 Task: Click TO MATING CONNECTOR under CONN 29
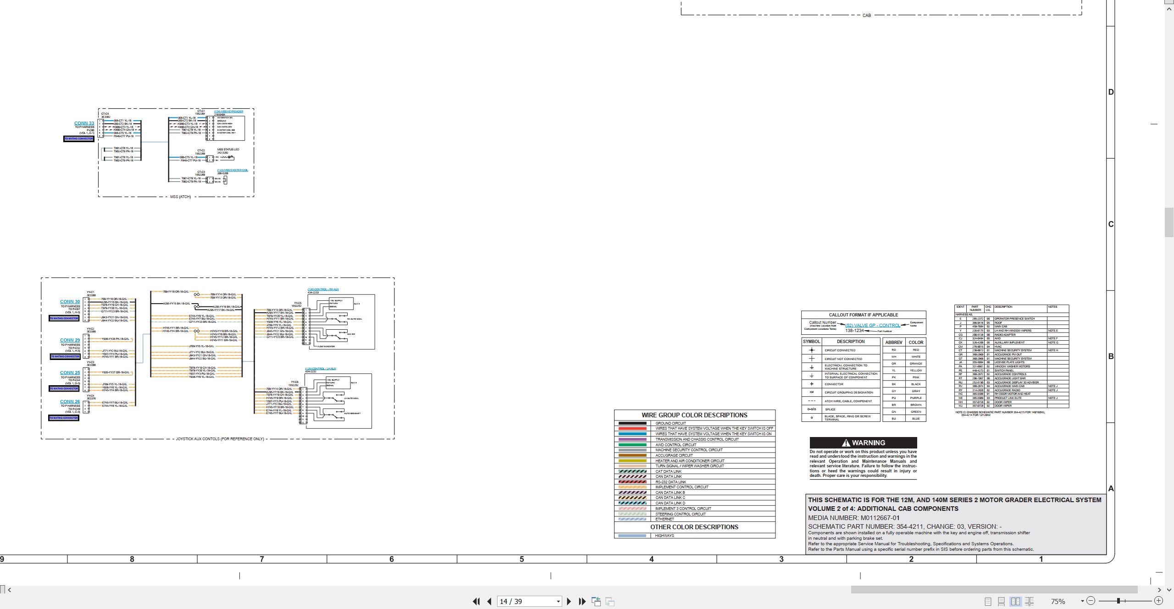pyautogui.click(x=64, y=356)
